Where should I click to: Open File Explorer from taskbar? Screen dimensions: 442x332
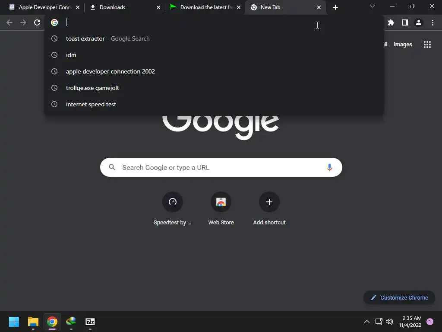[33, 322]
